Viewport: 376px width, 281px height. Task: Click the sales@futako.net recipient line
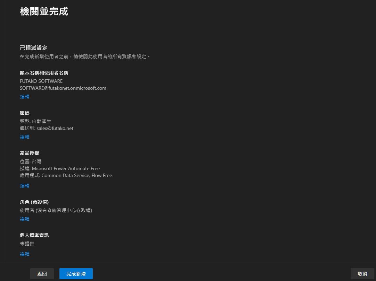[x=47, y=128]
